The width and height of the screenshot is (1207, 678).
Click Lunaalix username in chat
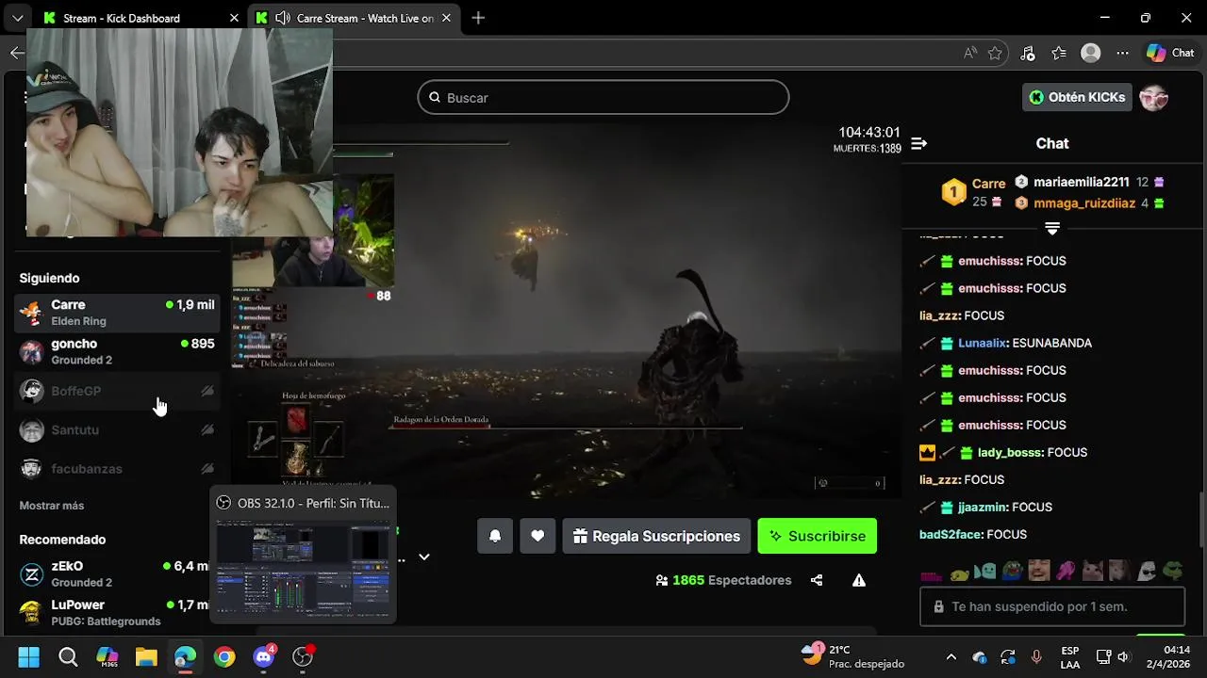pyautogui.click(x=982, y=343)
